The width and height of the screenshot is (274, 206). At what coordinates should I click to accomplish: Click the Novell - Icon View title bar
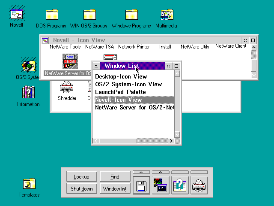(x=145, y=40)
